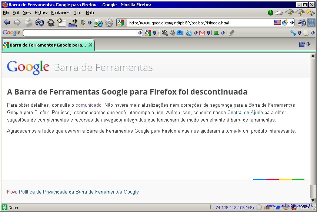
Task: Expand dropdown arrow at far right of Google Toolbar
Action: click(x=313, y=33)
